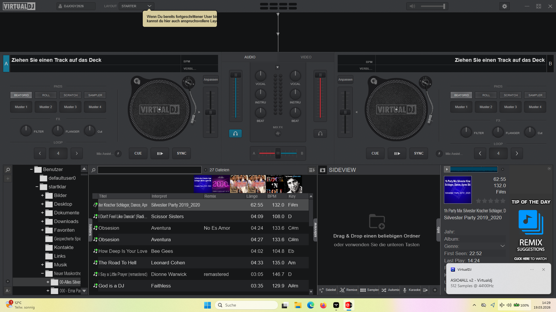This screenshot has width=556, height=312.
Task: Open the settings gear icon
Action: click(x=504, y=6)
